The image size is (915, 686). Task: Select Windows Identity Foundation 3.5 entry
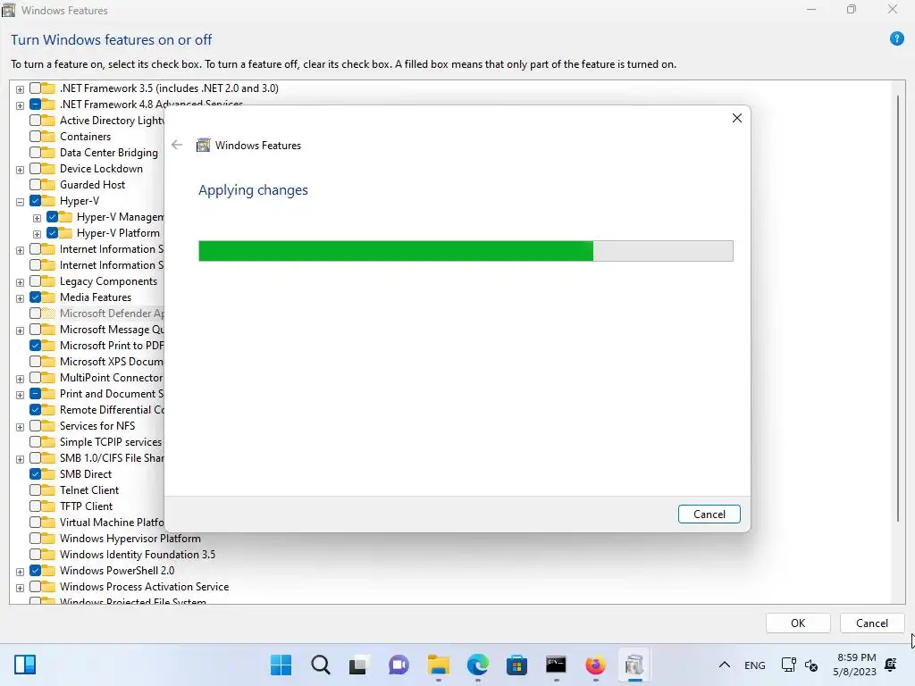137,554
